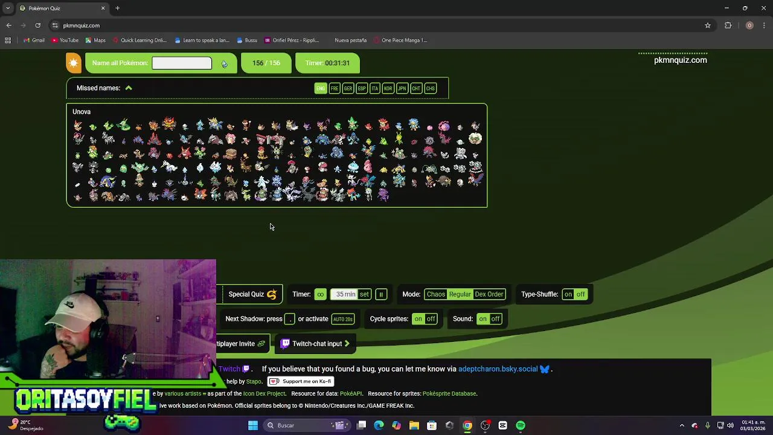Go back in the browser

tap(8, 25)
